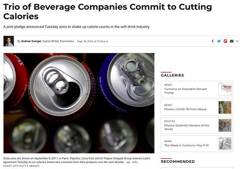Click the Essential Workers gallery thumbnail
Image resolution: width=243 pixels, height=169 pixels.
point(225,125)
